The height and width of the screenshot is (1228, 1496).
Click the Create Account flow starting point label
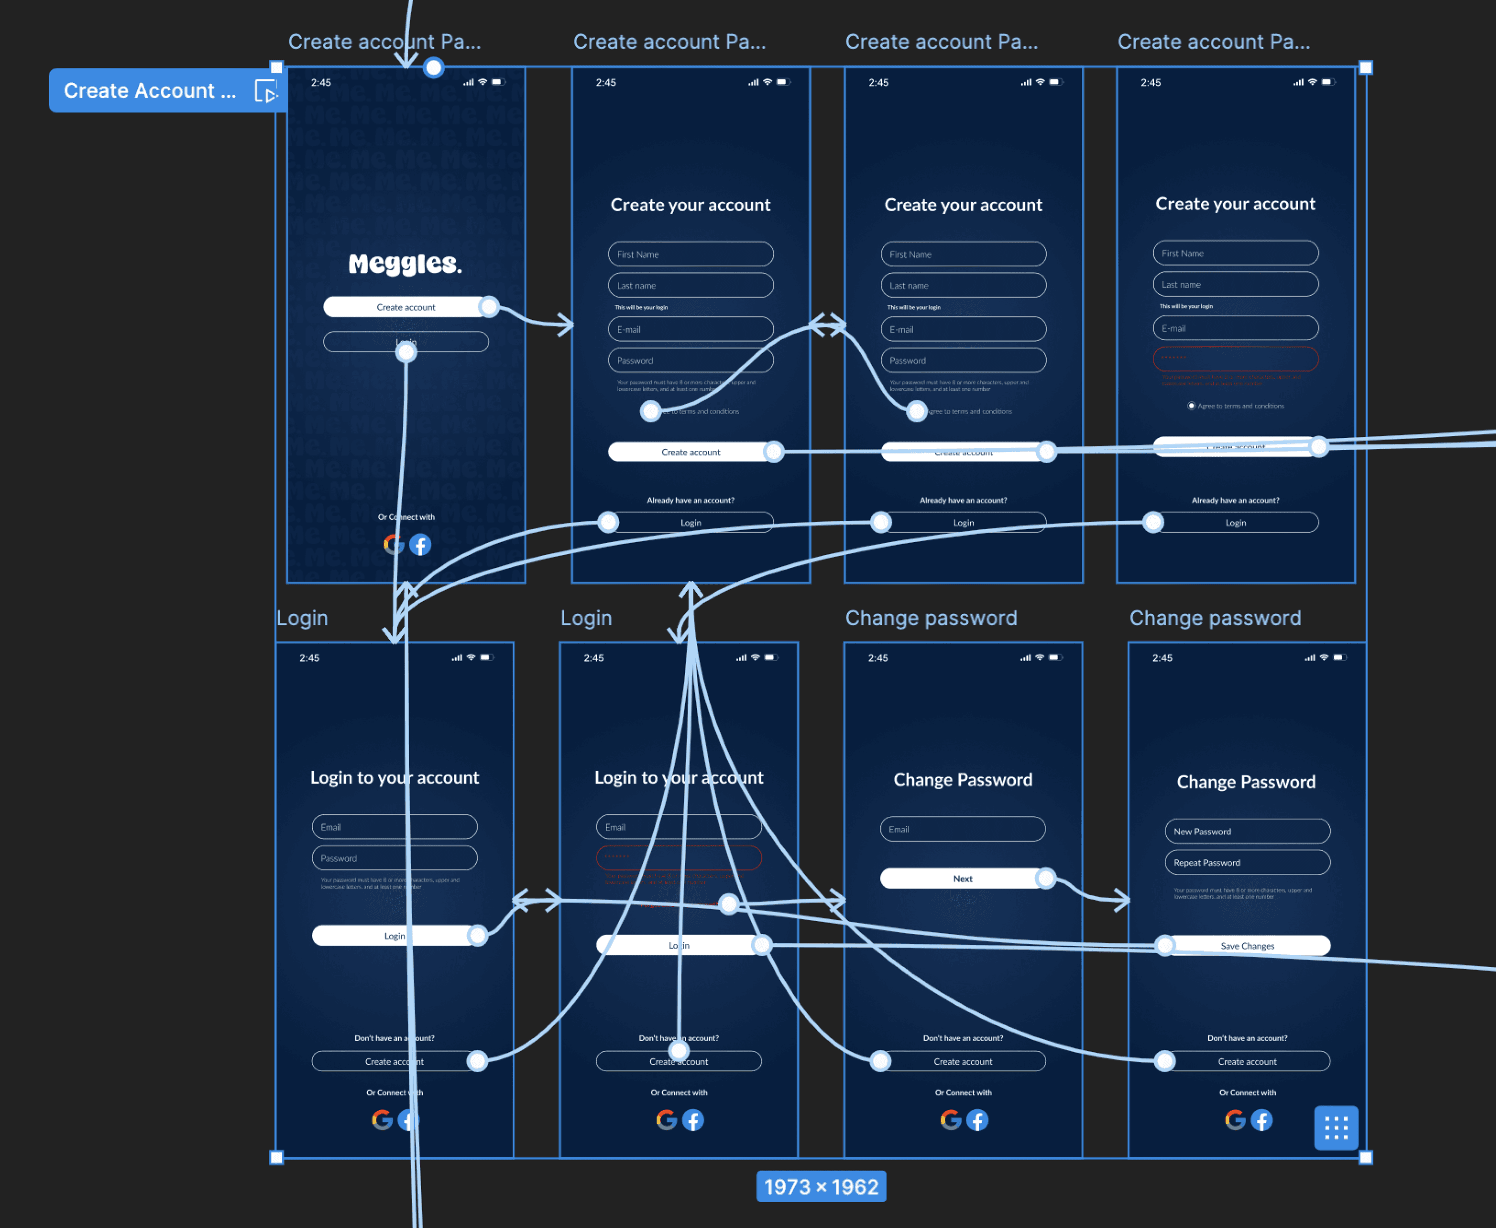coord(150,91)
